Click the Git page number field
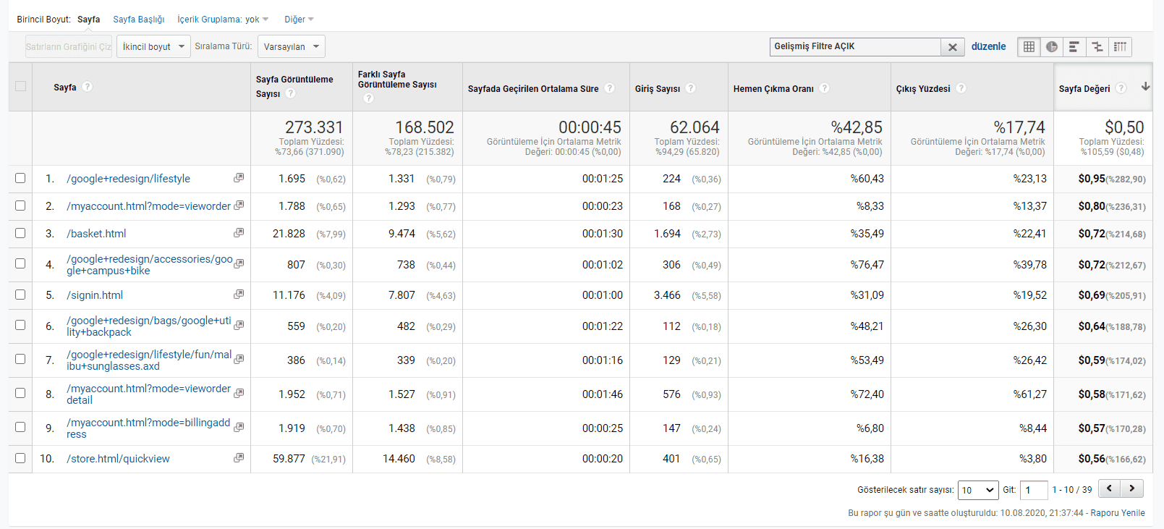Viewport: 1164px width, 529px height. tap(1034, 490)
